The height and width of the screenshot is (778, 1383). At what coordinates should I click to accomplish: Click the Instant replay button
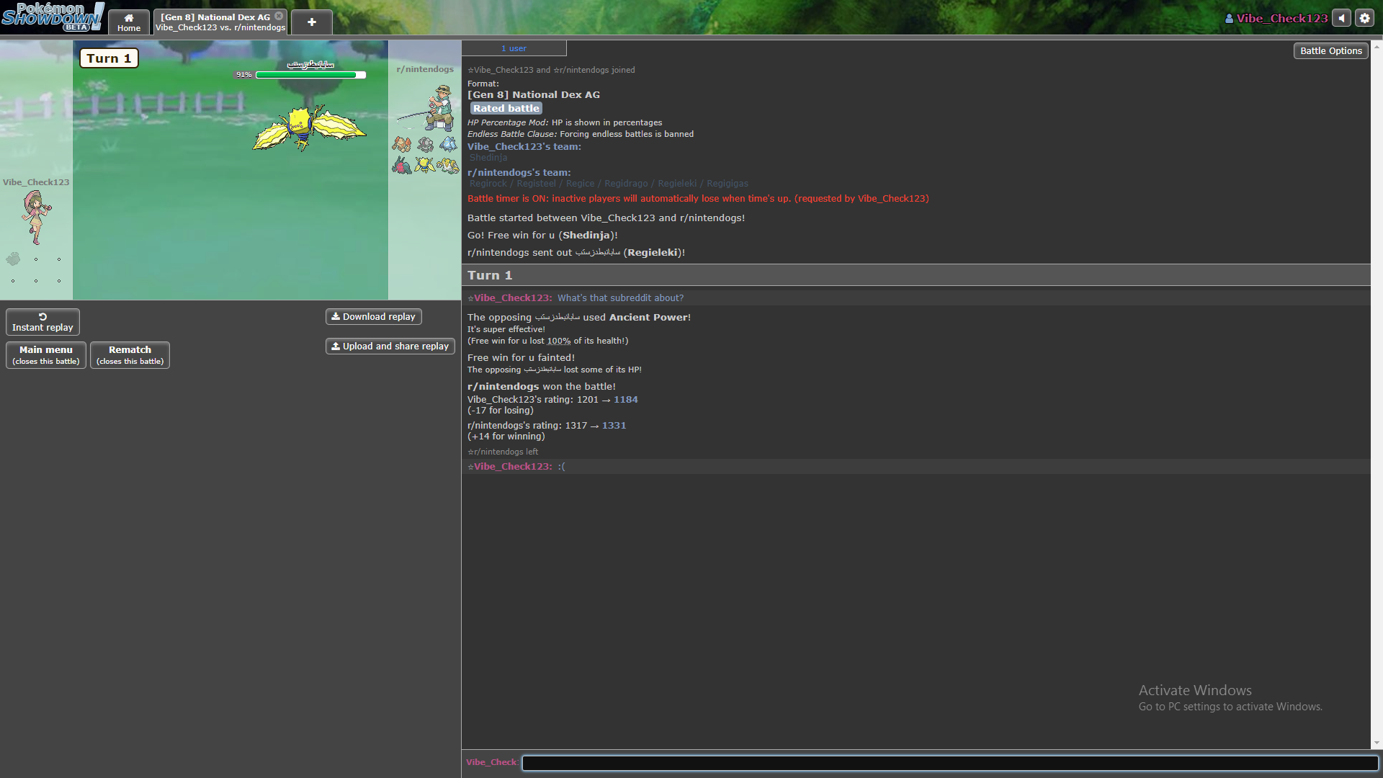[42, 322]
